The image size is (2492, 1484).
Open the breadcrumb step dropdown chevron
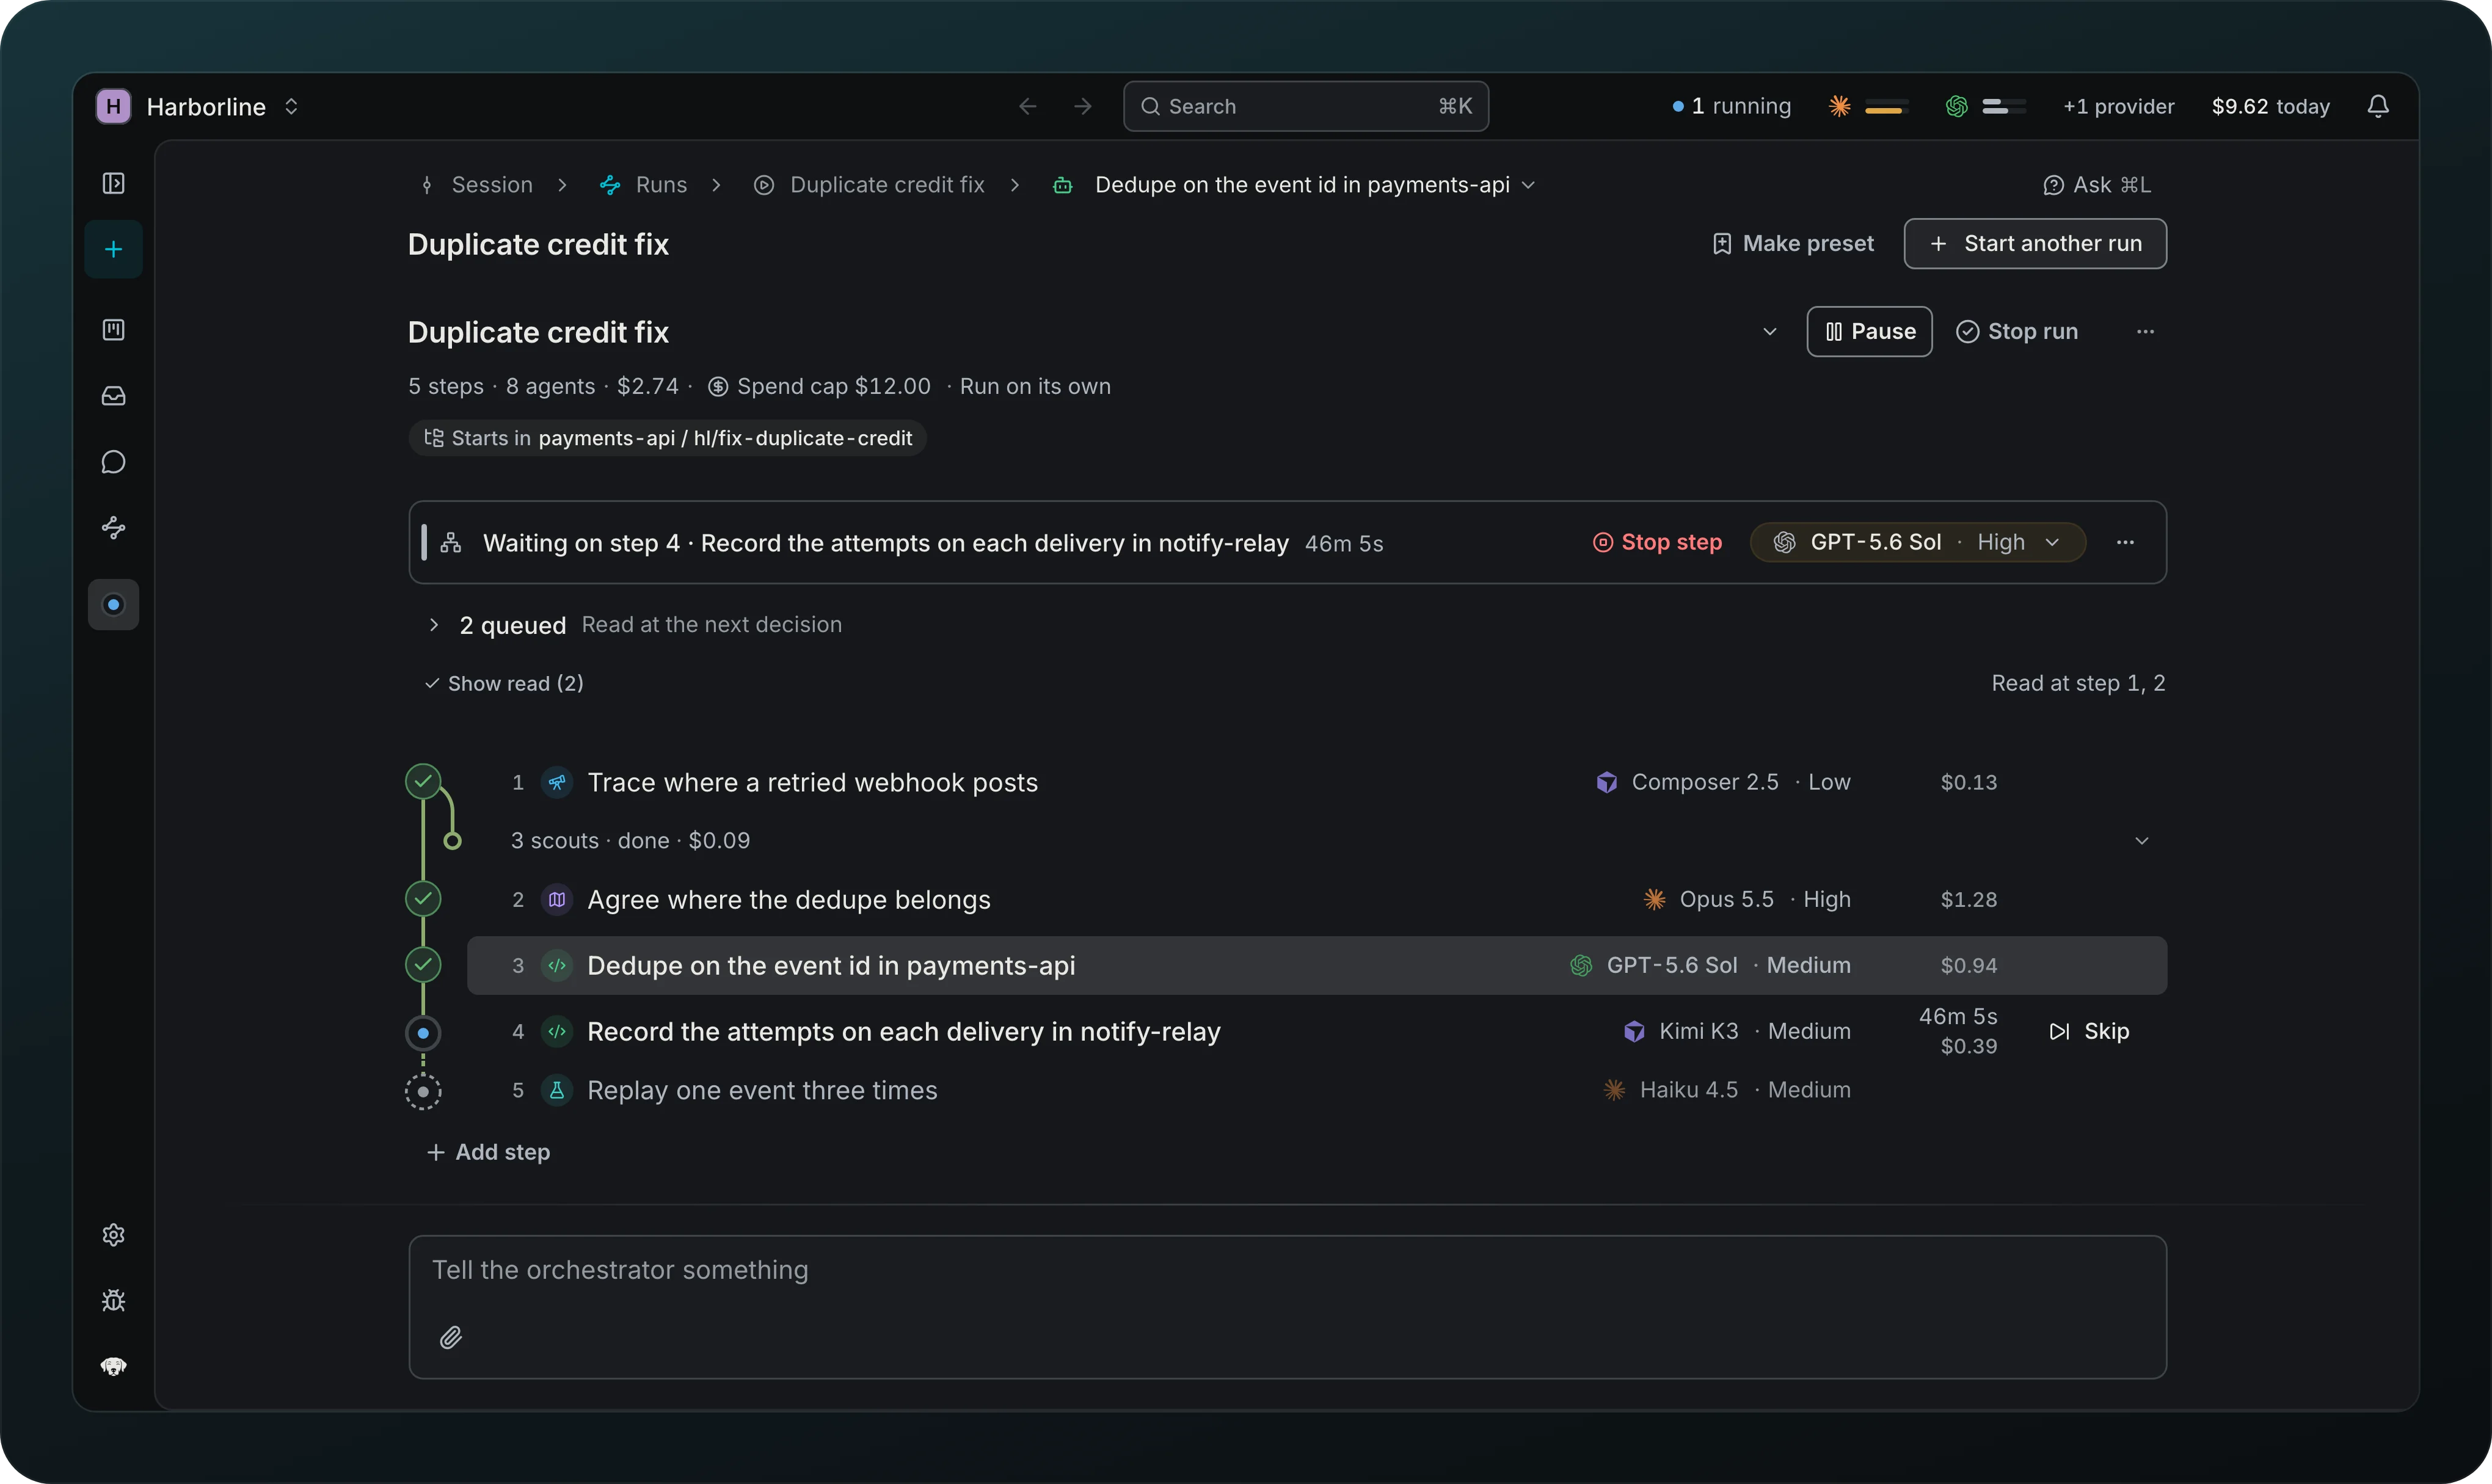click(1528, 185)
